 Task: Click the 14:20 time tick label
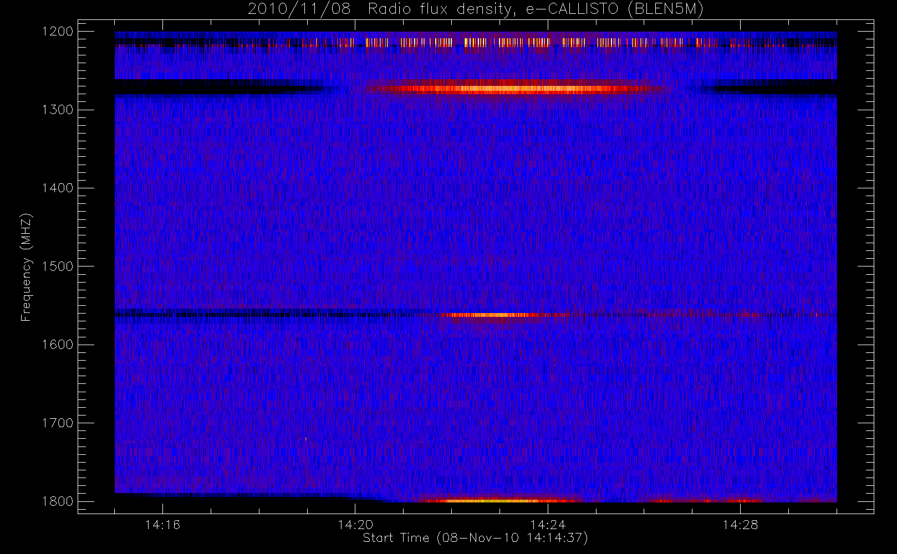[x=355, y=525]
